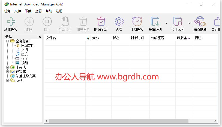Sort by 传输速度 column header
This screenshot has width=222, height=127.
tap(162, 38)
